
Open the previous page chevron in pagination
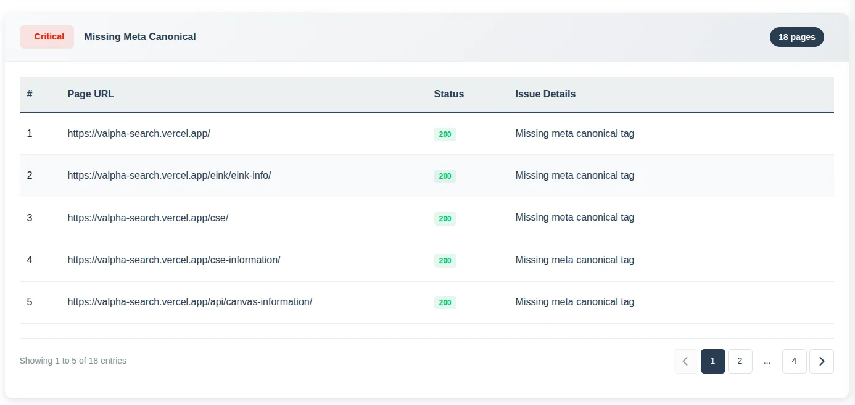(x=685, y=361)
